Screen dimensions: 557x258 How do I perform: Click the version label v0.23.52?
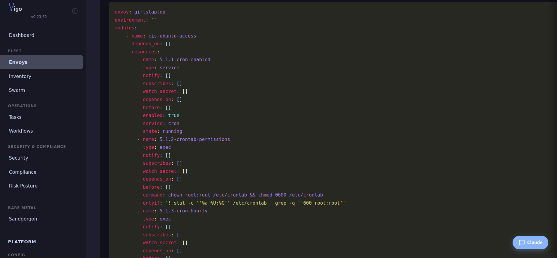[x=39, y=17]
